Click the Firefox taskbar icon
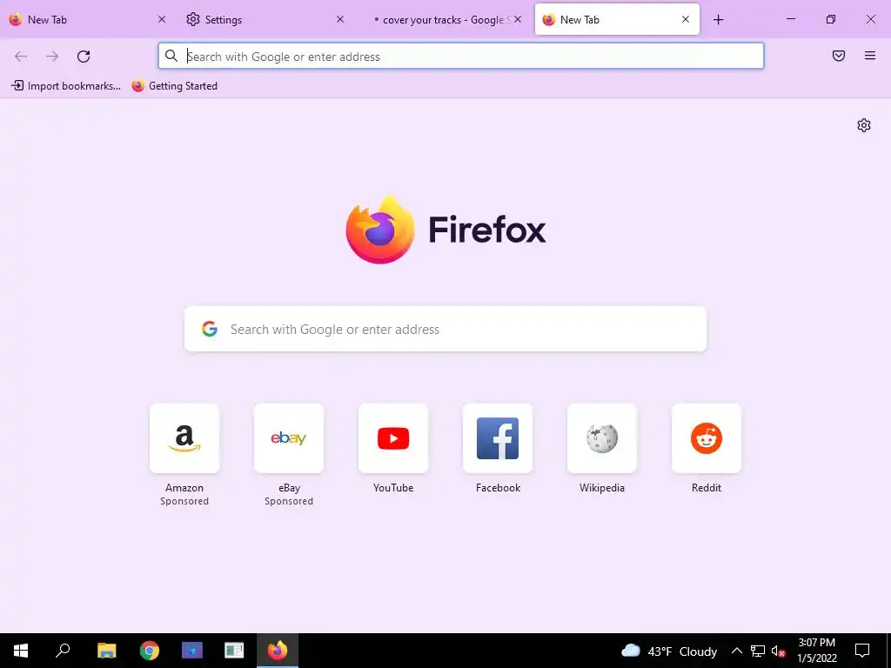The width and height of the screenshot is (891, 668). coord(278,651)
